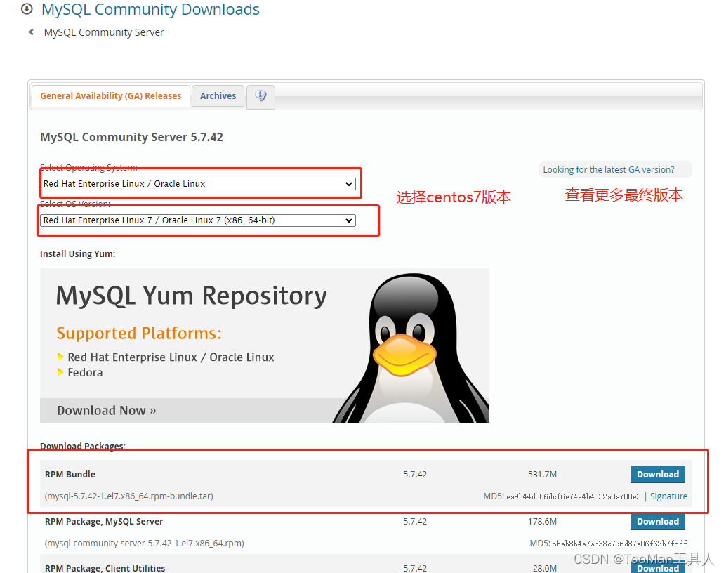Click the 'RPM Bundle' row title
The width and height of the screenshot is (726, 573).
pyautogui.click(x=70, y=474)
